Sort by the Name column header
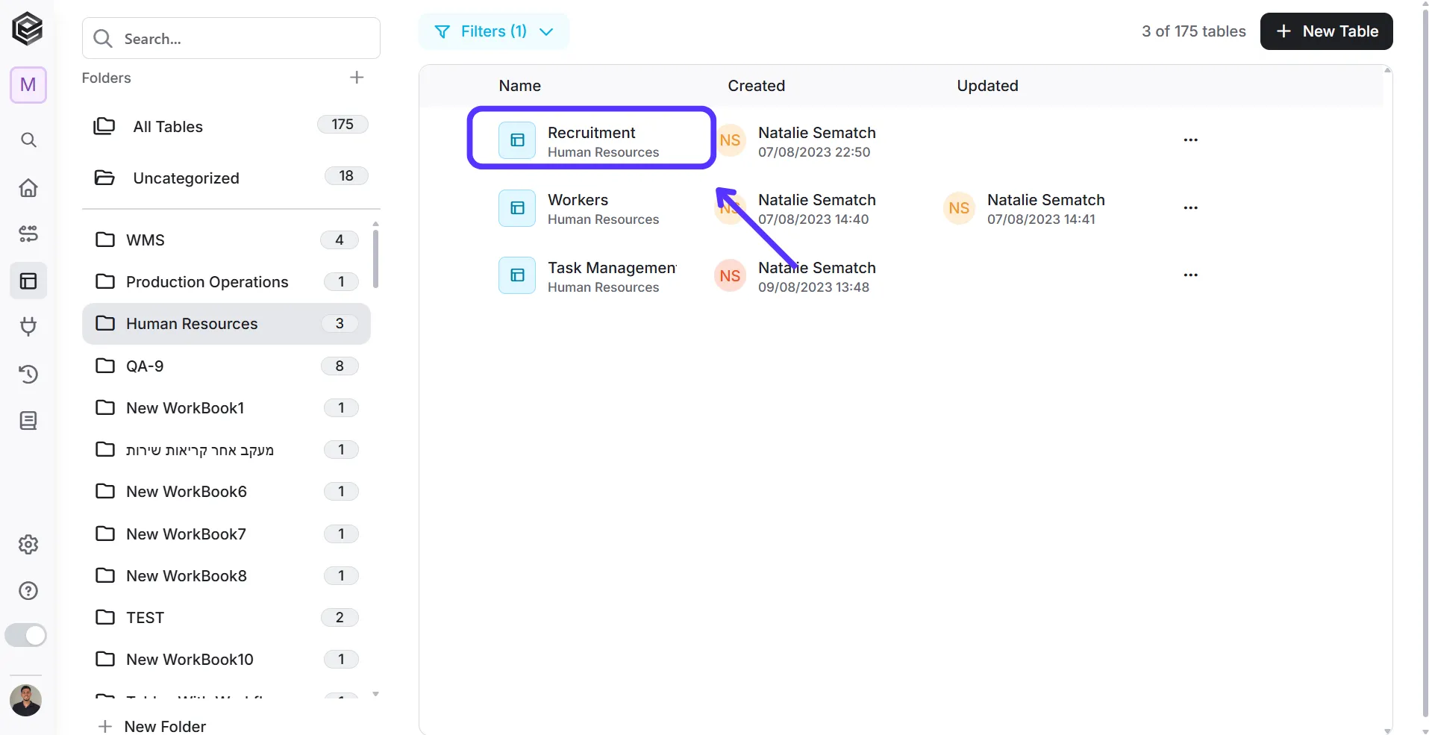Viewport: 1429px width, 735px height. (x=520, y=86)
